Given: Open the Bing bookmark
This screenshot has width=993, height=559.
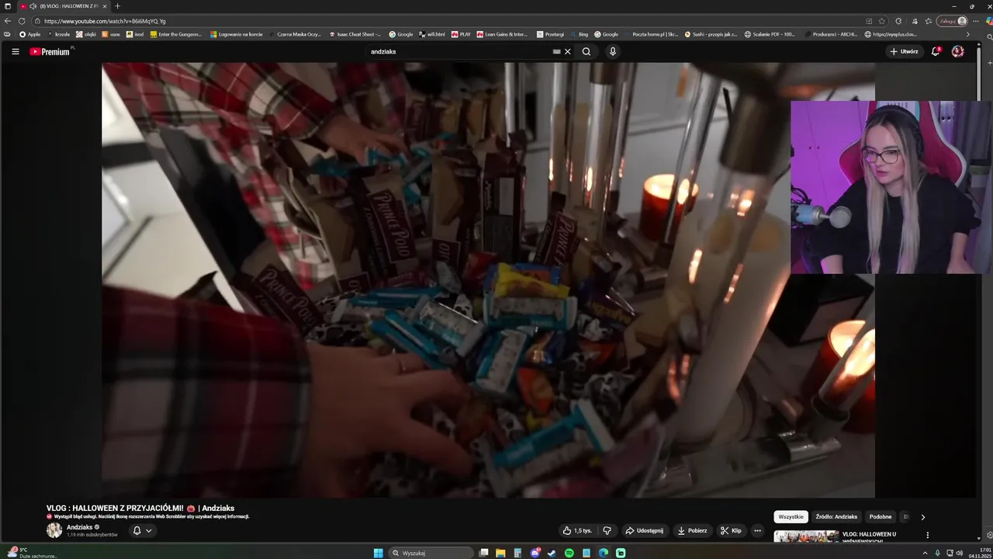Looking at the screenshot, I should point(580,34).
